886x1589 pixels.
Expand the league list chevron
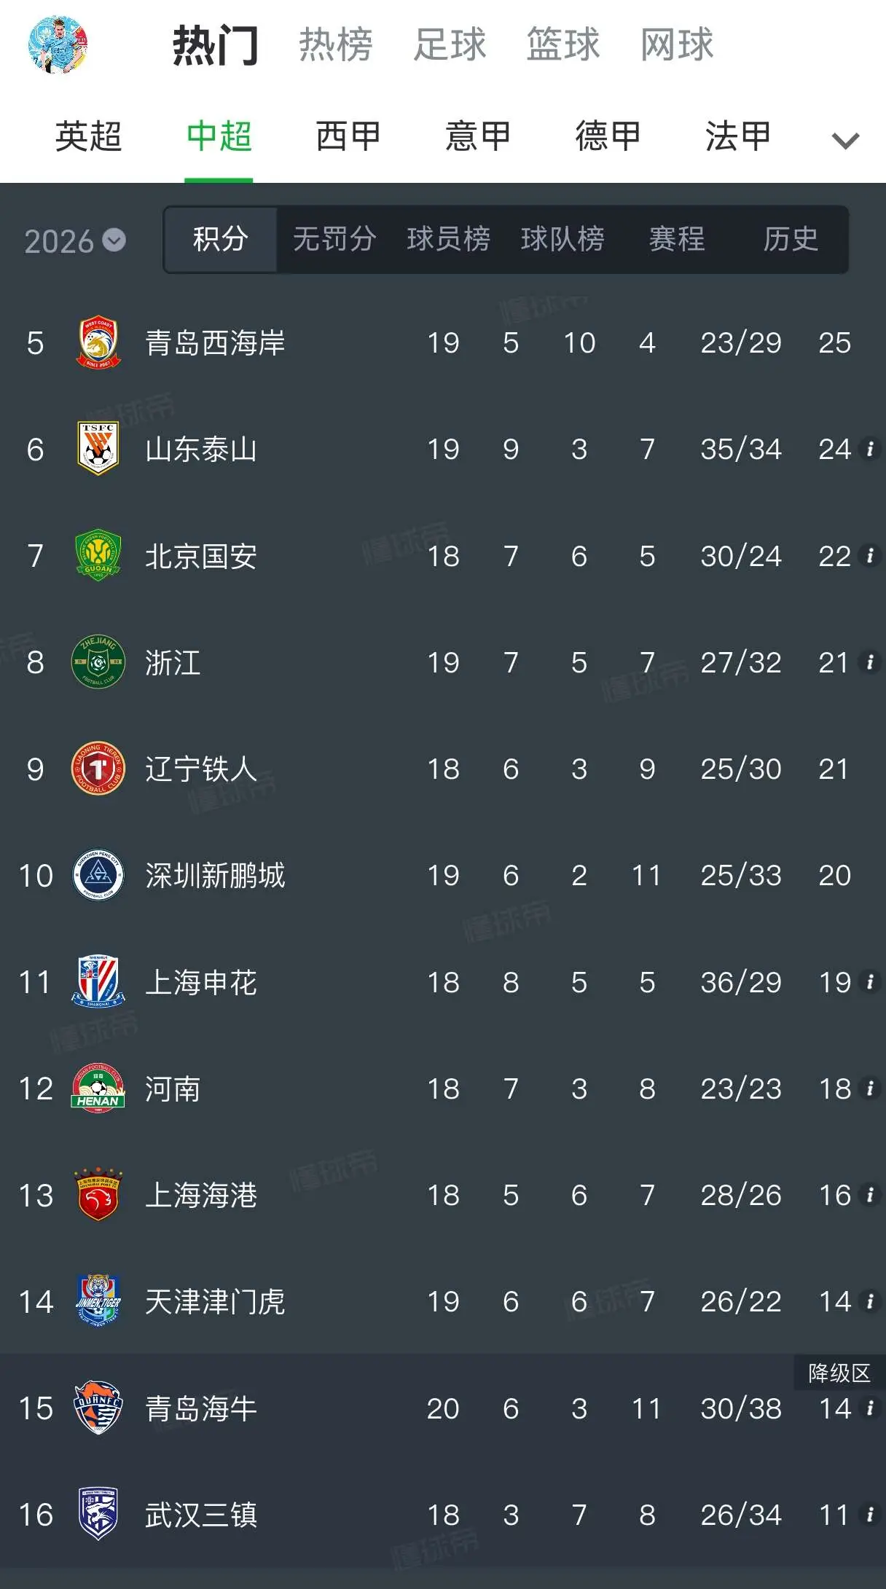coord(845,140)
